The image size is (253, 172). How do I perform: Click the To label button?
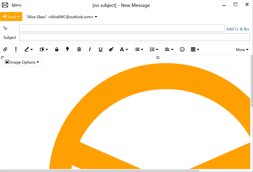click(x=5, y=28)
